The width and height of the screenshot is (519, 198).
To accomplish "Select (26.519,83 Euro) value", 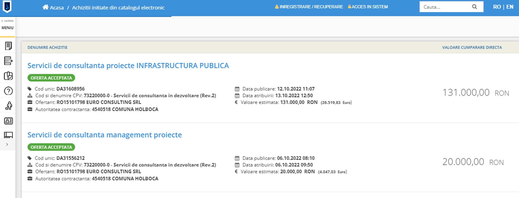I will pyautogui.click(x=336, y=103).
